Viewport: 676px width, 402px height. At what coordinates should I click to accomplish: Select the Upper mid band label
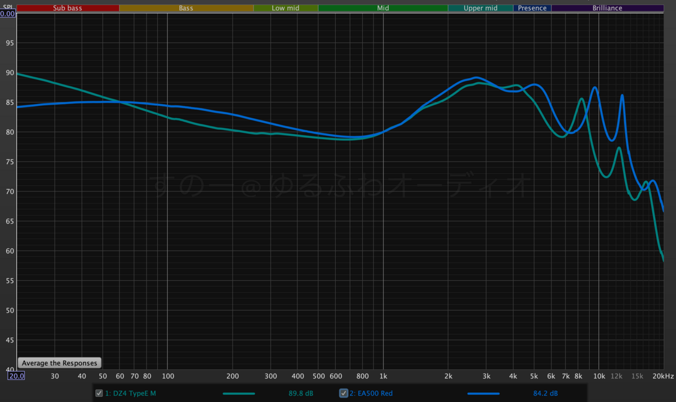[x=481, y=8]
